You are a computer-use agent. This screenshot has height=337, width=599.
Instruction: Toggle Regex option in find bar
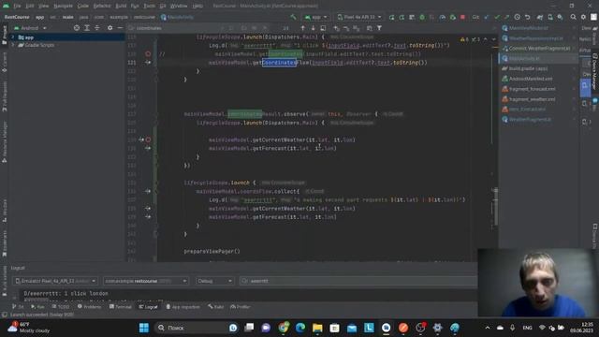point(265,28)
